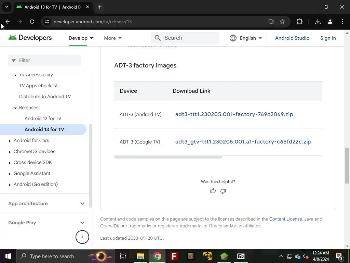Click the Chrome taskbar icon
The height and width of the screenshot is (263, 350).
(x=157, y=256)
